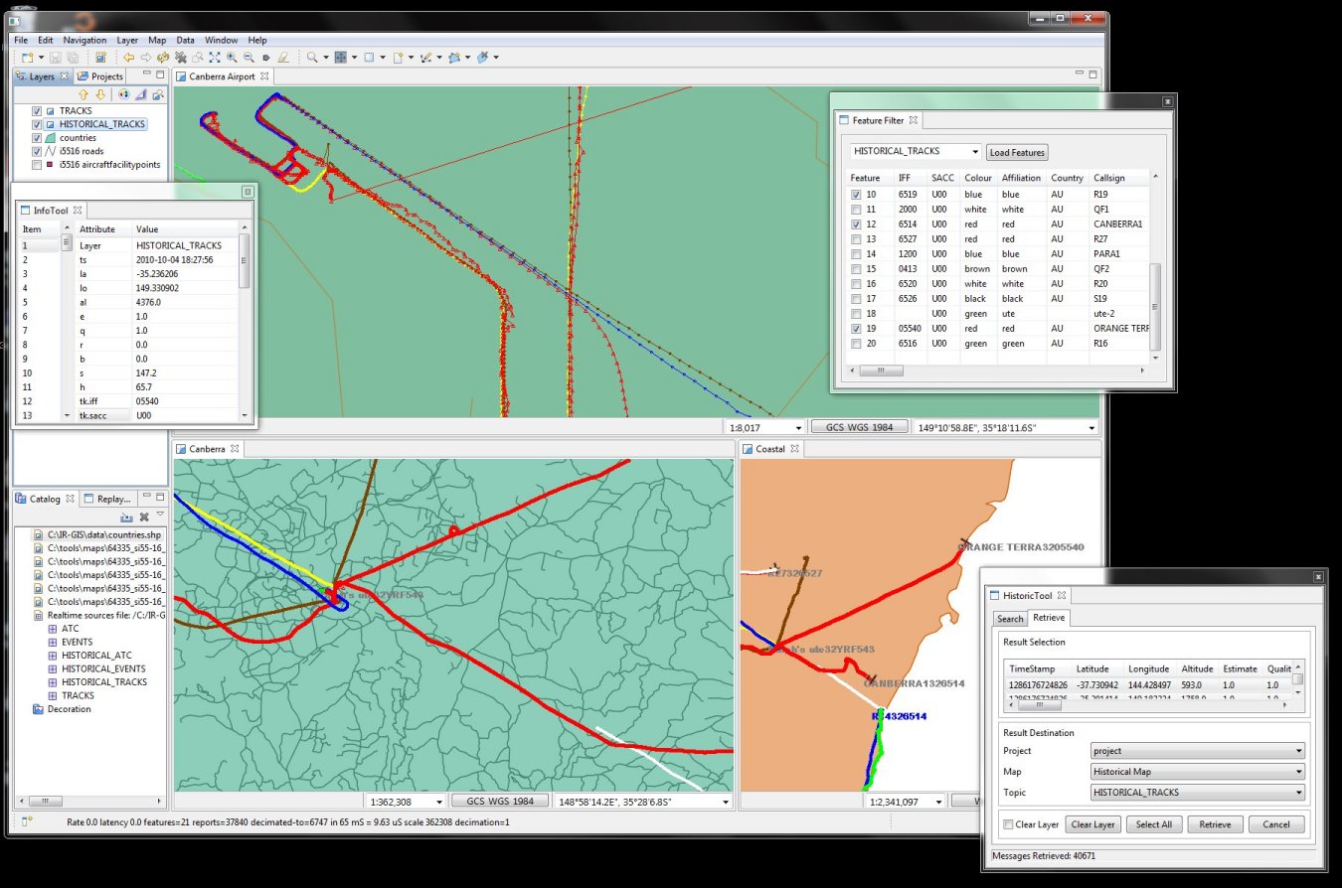Click the Feature Filter vertical scrollbar thumb
This screenshot has height=888, width=1342.
point(1154,306)
